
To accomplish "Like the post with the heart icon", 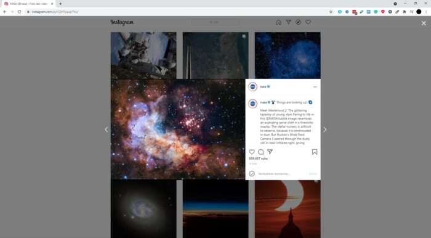I will pyautogui.click(x=251, y=152).
